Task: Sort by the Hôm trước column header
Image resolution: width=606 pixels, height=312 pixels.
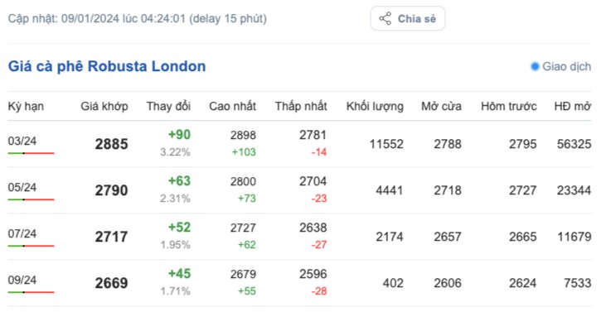Action: [x=509, y=107]
